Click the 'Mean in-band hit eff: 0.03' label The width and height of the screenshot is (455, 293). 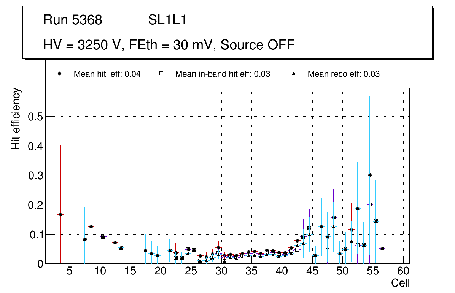pos(223,74)
